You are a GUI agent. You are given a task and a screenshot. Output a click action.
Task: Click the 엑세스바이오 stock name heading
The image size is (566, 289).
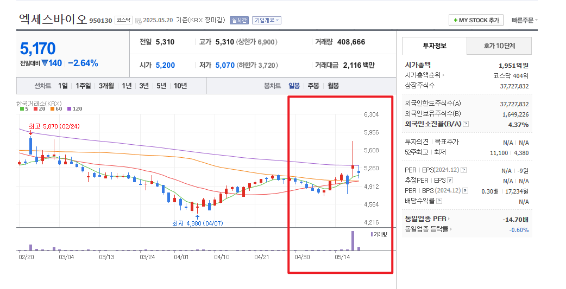(x=53, y=19)
